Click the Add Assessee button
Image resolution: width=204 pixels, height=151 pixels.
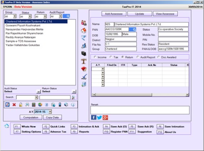[x=114, y=14]
